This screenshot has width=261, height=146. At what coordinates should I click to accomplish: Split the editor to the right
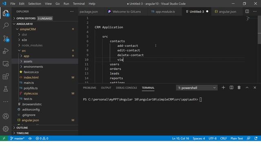click(x=247, y=11)
